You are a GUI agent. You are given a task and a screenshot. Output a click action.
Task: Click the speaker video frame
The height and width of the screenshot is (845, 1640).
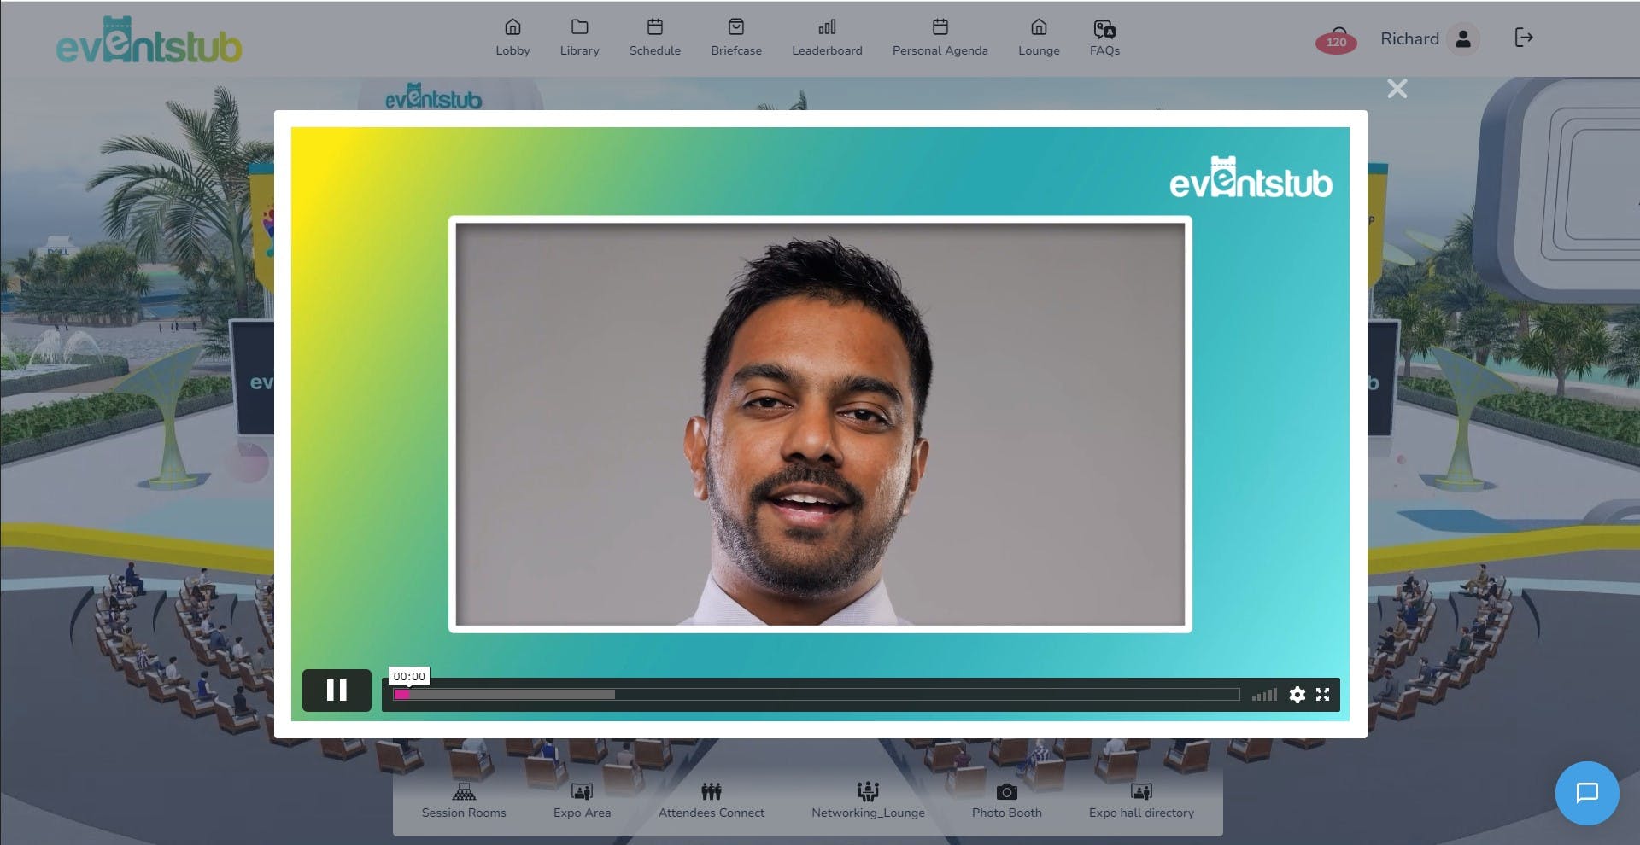tap(820, 424)
